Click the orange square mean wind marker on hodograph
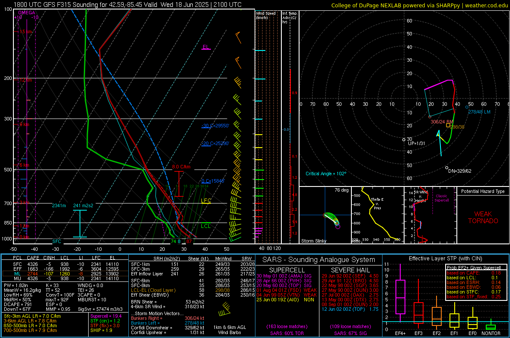510x338 pixels. [x=448, y=125]
